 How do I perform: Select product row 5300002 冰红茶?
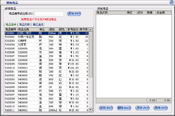tap(28, 37)
